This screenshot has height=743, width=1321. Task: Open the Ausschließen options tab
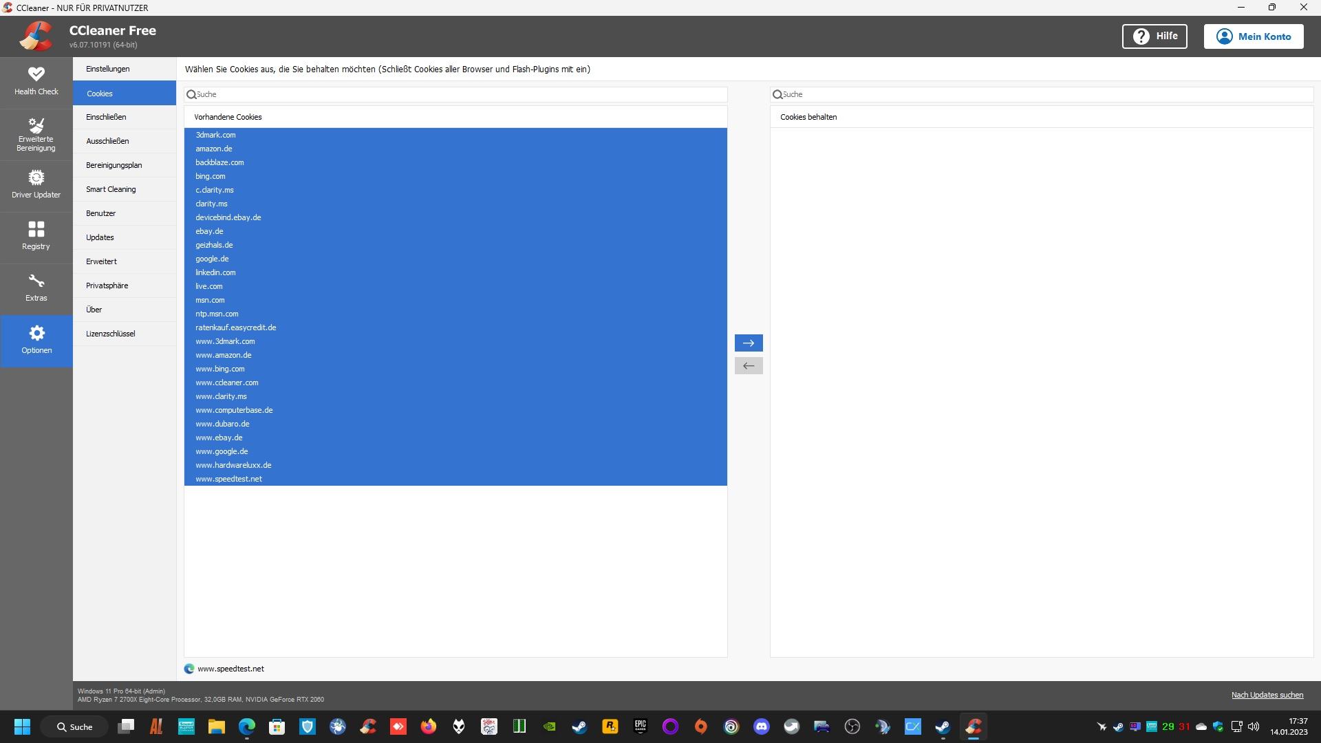pos(125,141)
